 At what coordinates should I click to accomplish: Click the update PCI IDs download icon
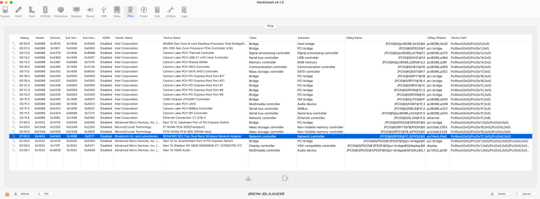pos(248,178)
